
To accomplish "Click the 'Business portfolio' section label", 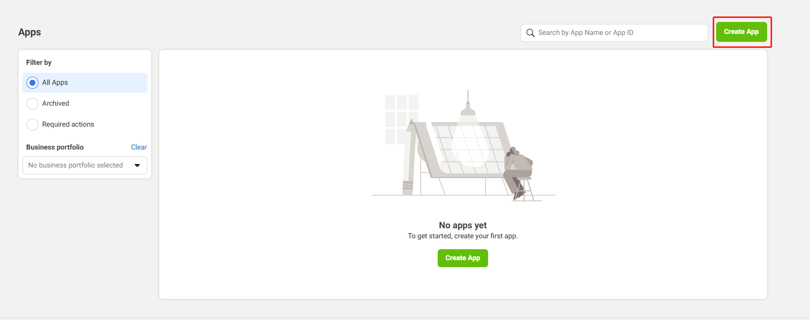I will coord(55,148).
